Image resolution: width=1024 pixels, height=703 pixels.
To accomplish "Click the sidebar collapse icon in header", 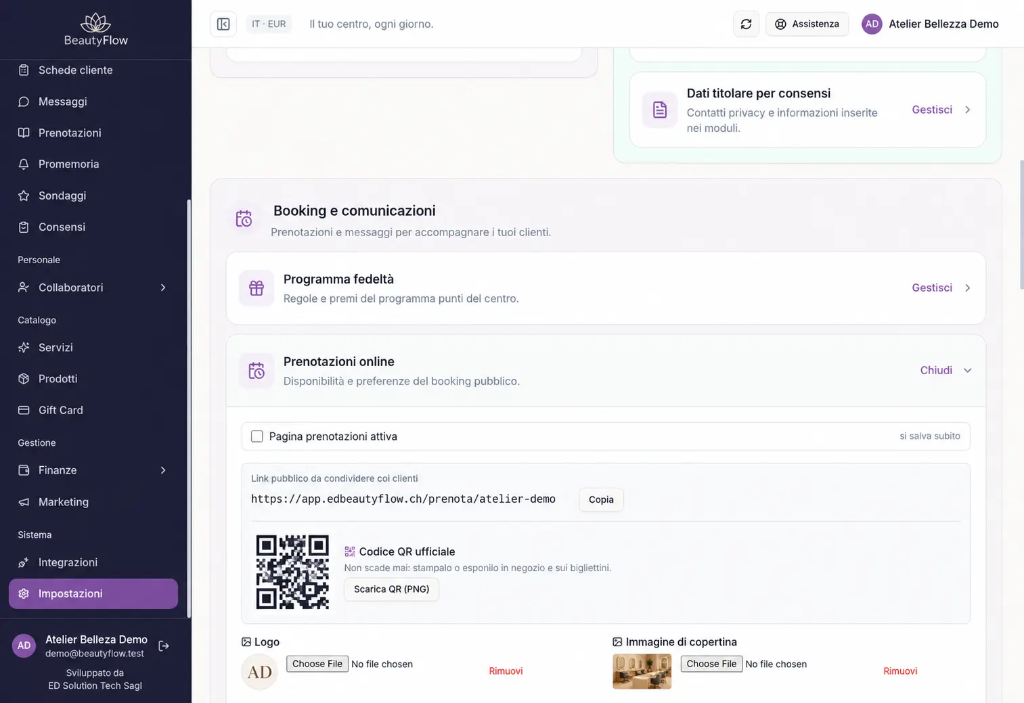I will coord(223,24).
